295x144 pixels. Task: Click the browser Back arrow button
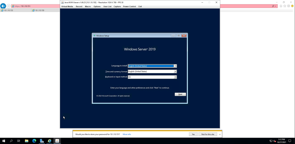tap(3, 6)
